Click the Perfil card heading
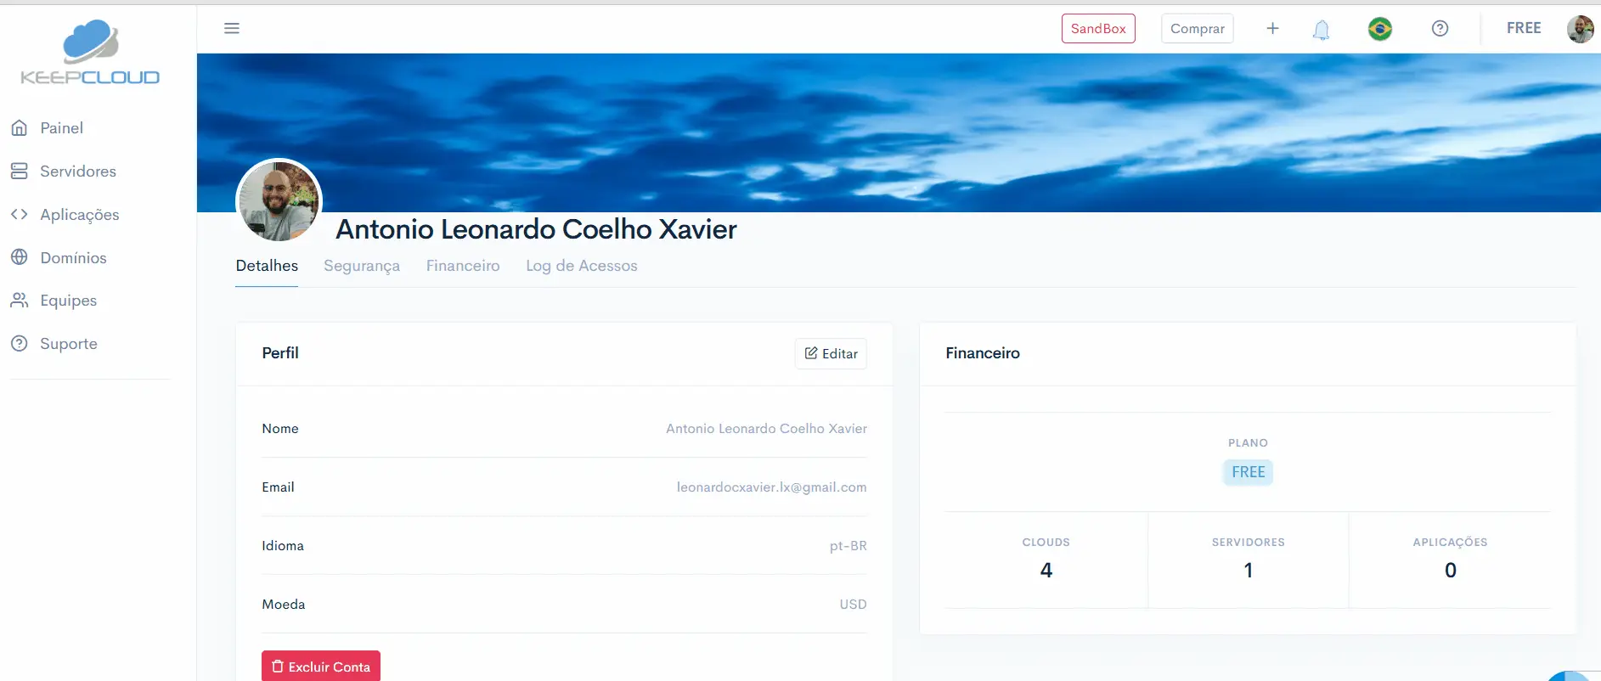Viewport: 1601px width, 681px height. click(x=280, y=353)
